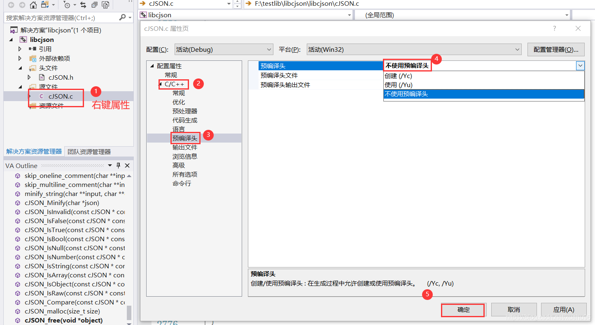Choose 创建 (/Yc) option

(484, 76)
